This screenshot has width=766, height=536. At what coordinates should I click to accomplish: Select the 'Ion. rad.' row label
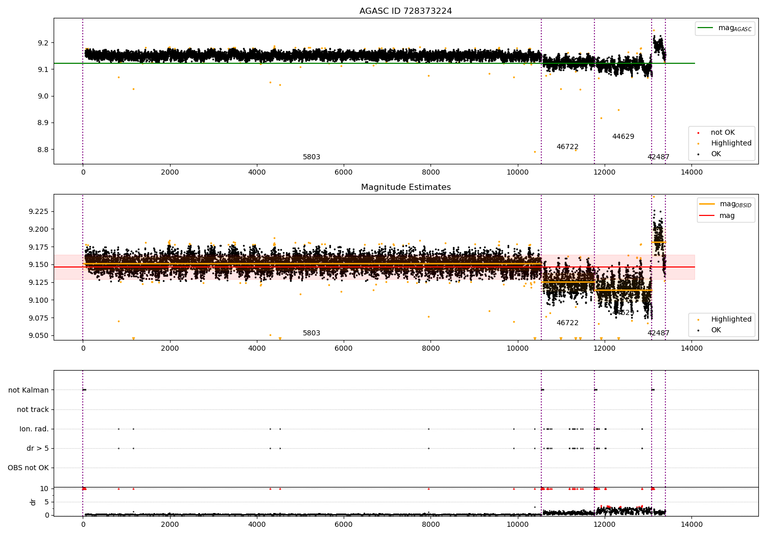34,429
